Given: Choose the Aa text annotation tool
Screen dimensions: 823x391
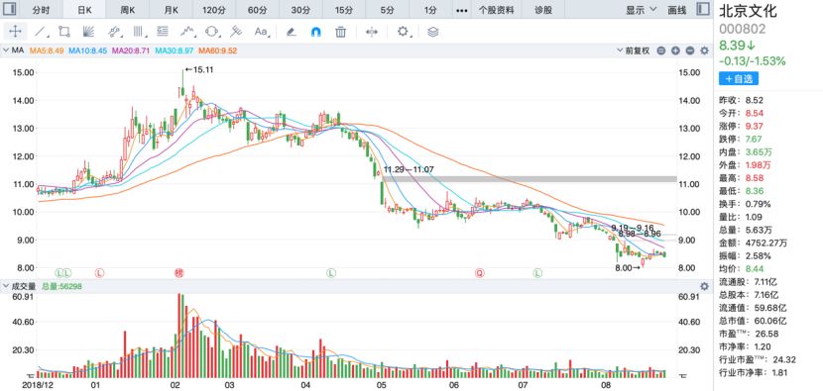Looking at the screenshot, I should coord(262,32).
